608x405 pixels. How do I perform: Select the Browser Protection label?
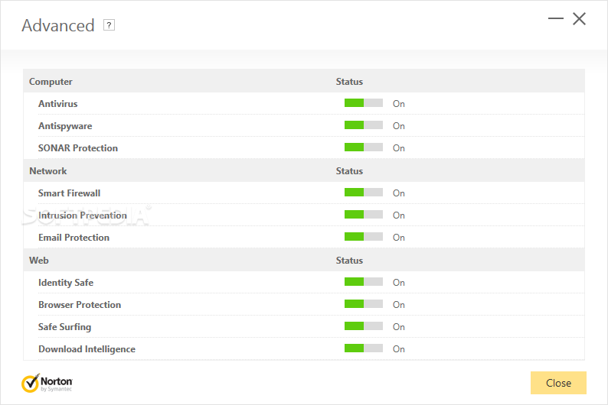80,305
